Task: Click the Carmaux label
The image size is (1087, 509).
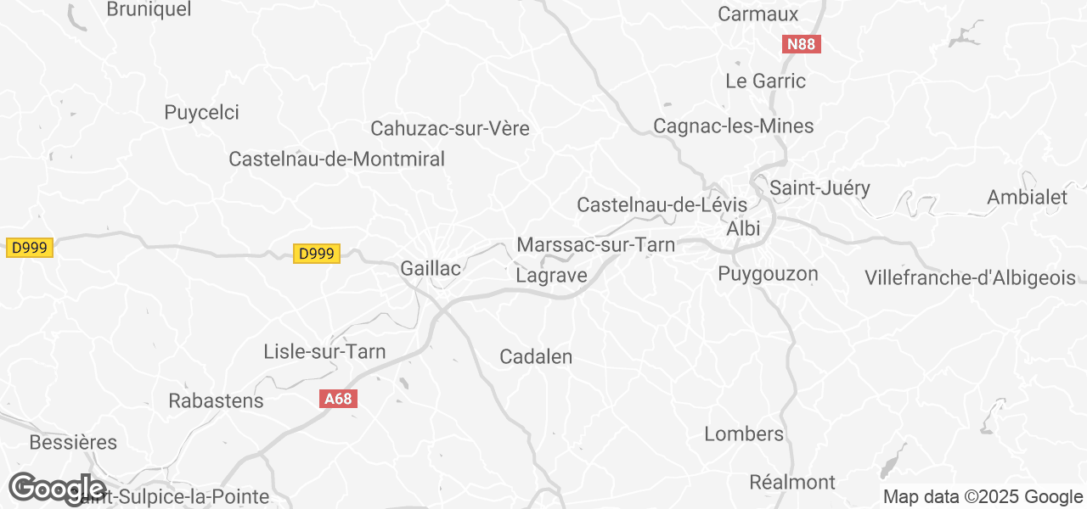Action: coord(758,14)
